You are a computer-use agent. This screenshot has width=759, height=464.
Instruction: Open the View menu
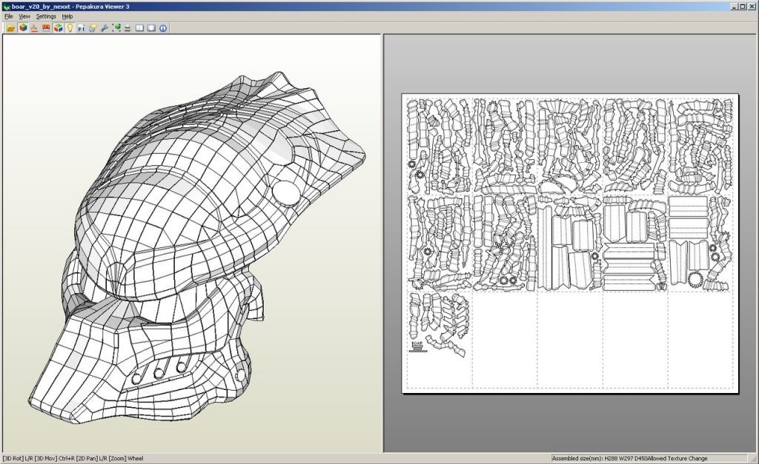pos(24,16)
